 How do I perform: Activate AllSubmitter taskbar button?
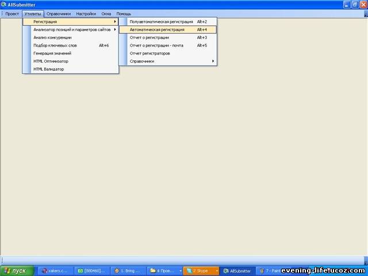point(237,271)
